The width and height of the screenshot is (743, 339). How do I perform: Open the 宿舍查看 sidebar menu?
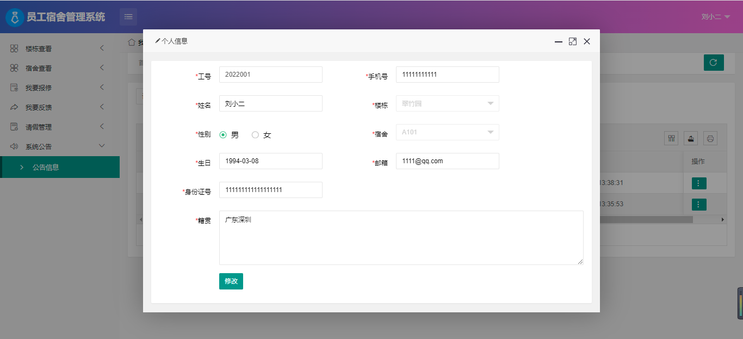click(60, 68)
